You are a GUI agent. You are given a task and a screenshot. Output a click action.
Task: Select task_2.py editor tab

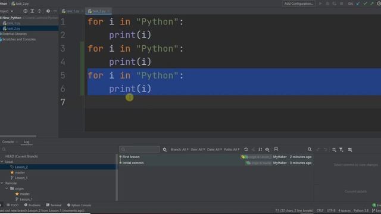point(98,11)
